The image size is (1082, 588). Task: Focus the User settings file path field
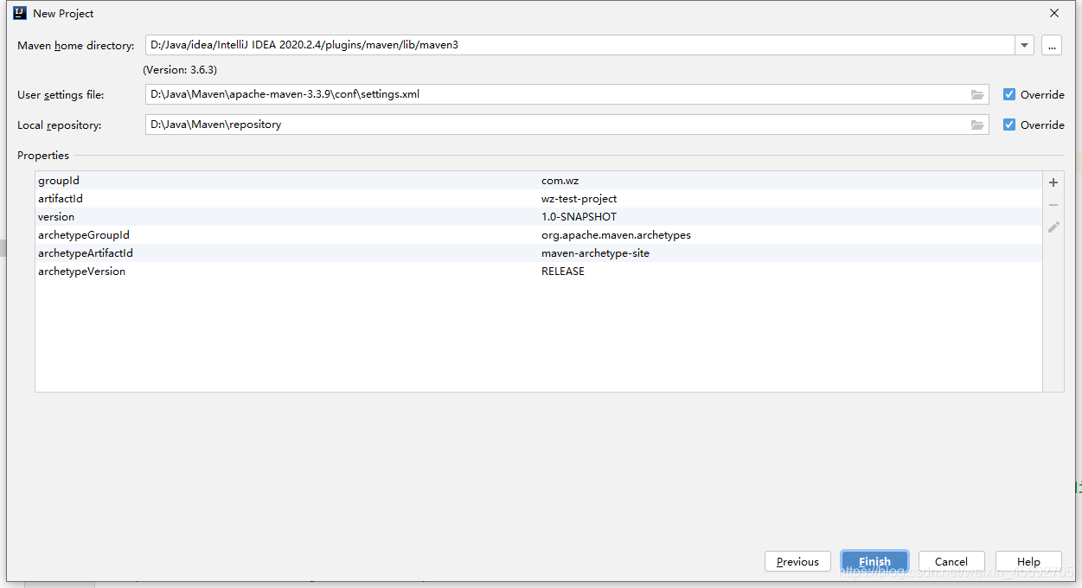567,94
